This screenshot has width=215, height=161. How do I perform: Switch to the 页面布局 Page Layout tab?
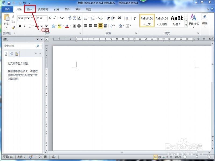pyautogui.click(x=43, y=9)
